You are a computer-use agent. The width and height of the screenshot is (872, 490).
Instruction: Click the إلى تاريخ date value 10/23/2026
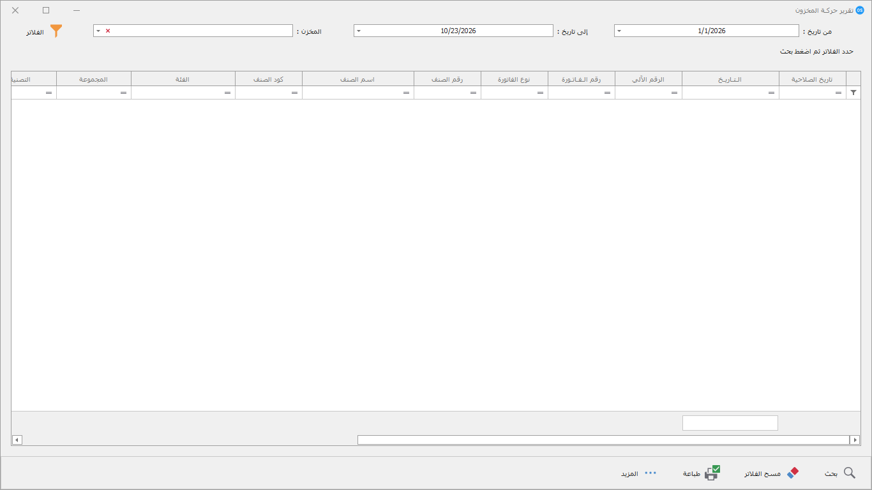coord(458,31)
